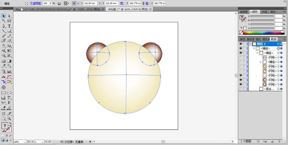The width and height of the screenshot is (288, 145).
Task: Open the Color panel options menu
Action: coord(284,12)
